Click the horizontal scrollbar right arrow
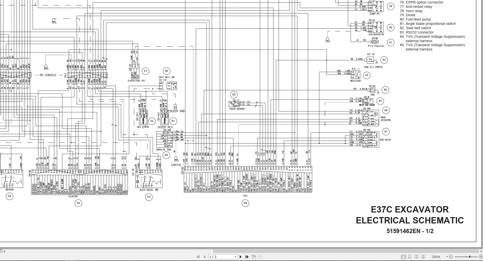Viewport: 483px width, 261px height. 481,251
